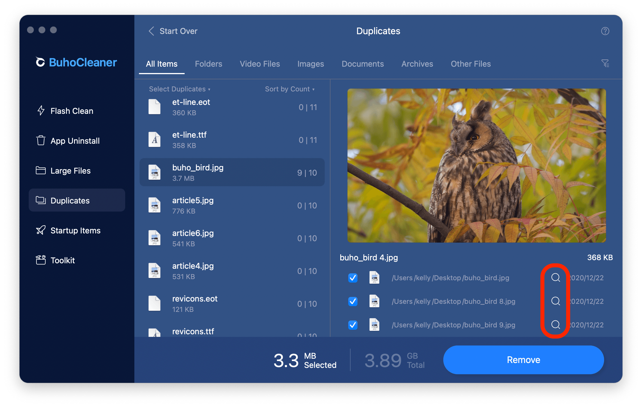Switch to the Documents tab
The image size is (642, 407).
[363, 64]
